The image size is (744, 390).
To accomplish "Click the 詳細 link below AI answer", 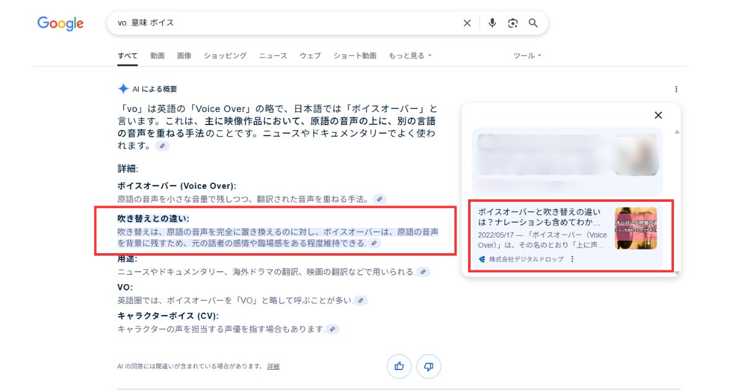I will coord(273,366).
